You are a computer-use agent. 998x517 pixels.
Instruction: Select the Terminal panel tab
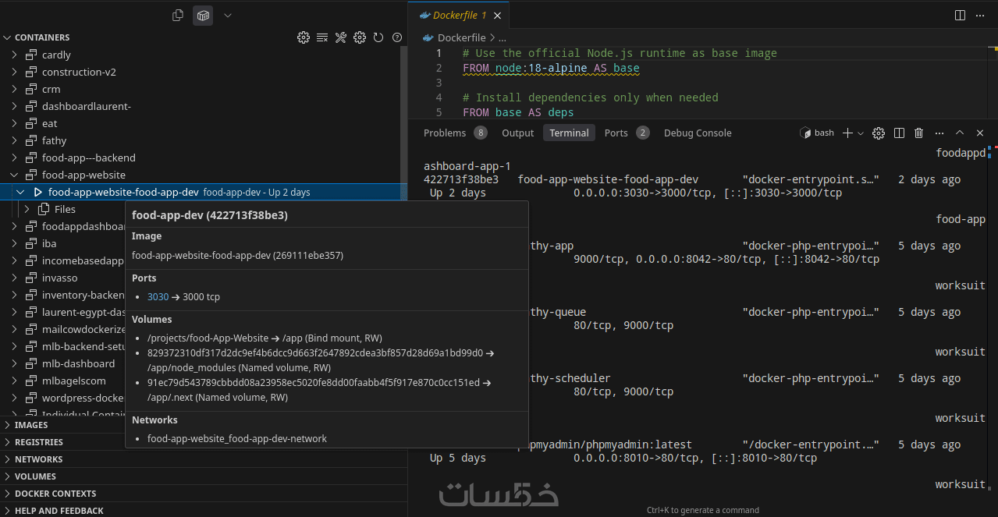(x=569, y=133)
